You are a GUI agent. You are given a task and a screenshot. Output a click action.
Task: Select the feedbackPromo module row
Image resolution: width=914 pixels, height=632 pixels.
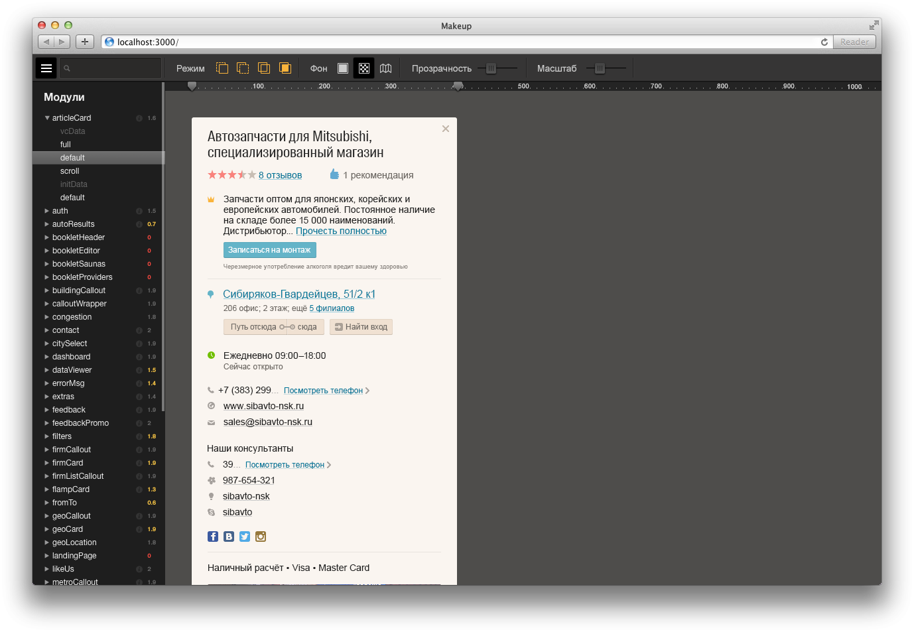click(98, 423)
